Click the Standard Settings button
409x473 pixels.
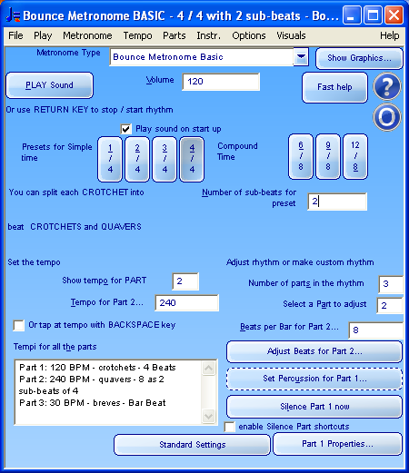[x=192, y=445]
